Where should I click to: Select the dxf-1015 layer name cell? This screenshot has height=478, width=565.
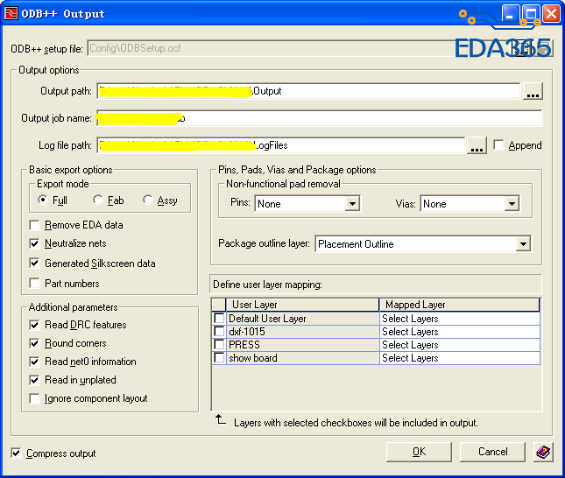tap(303, 332)
